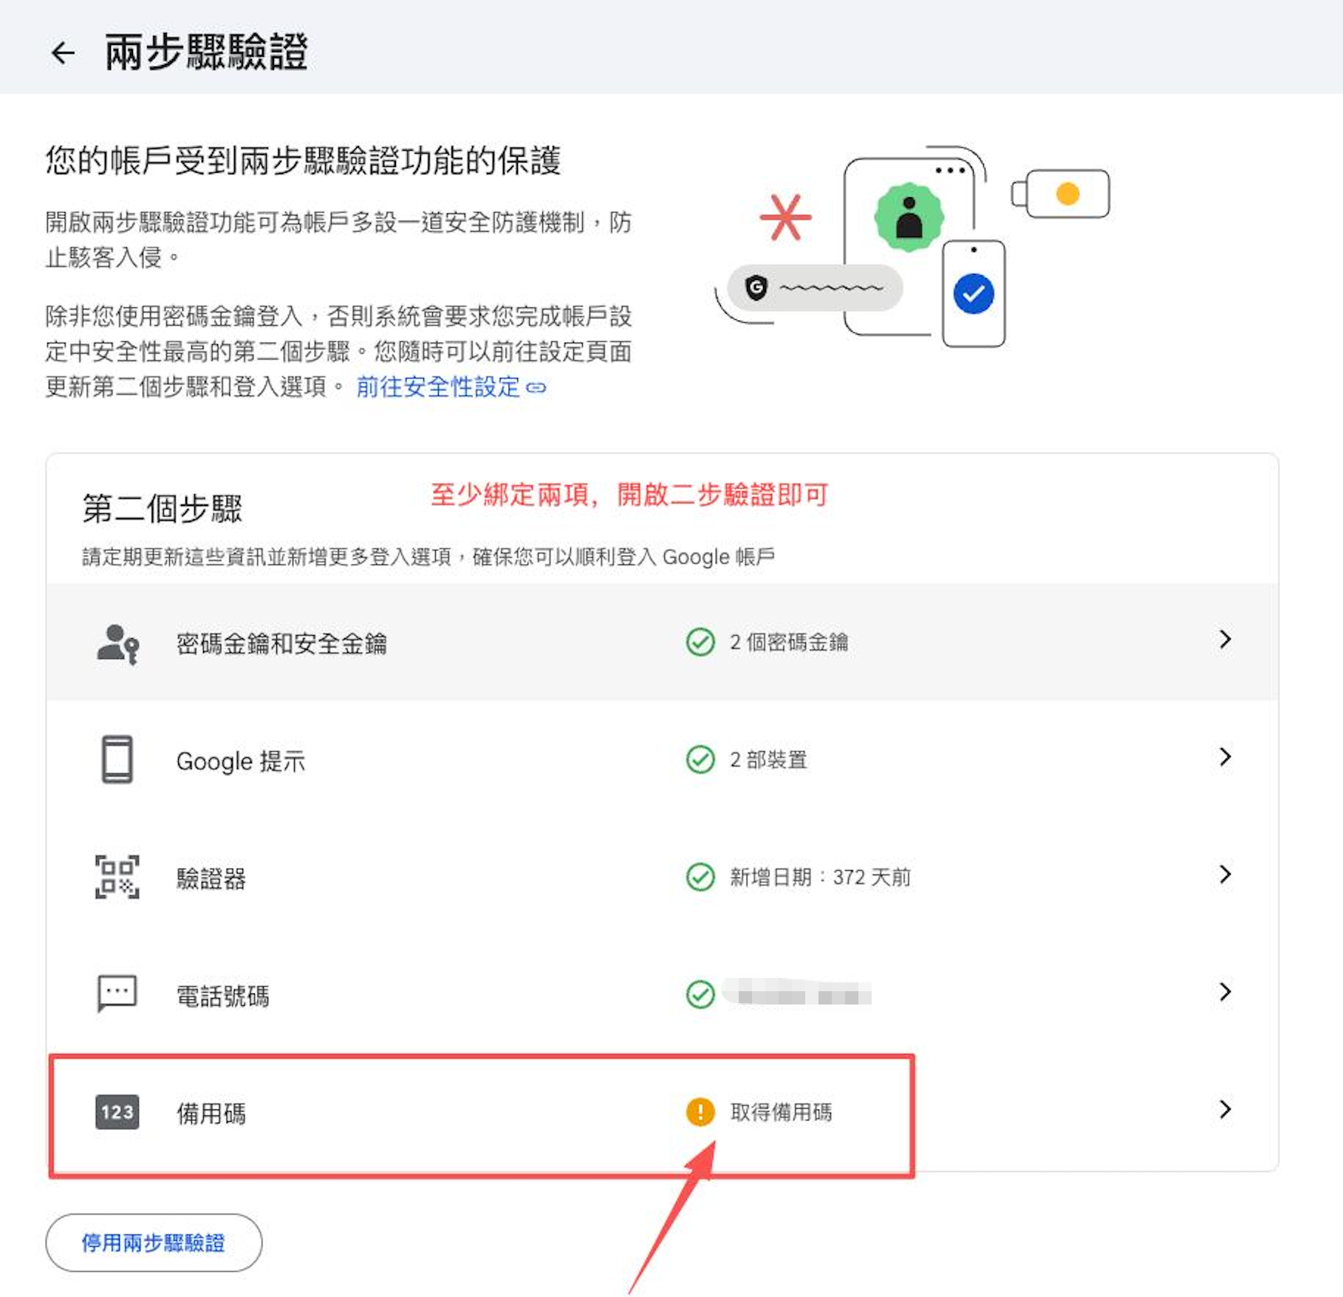Click the Google 提示 phone icon
1343x1297 pixels.
(x=117, y=759)
